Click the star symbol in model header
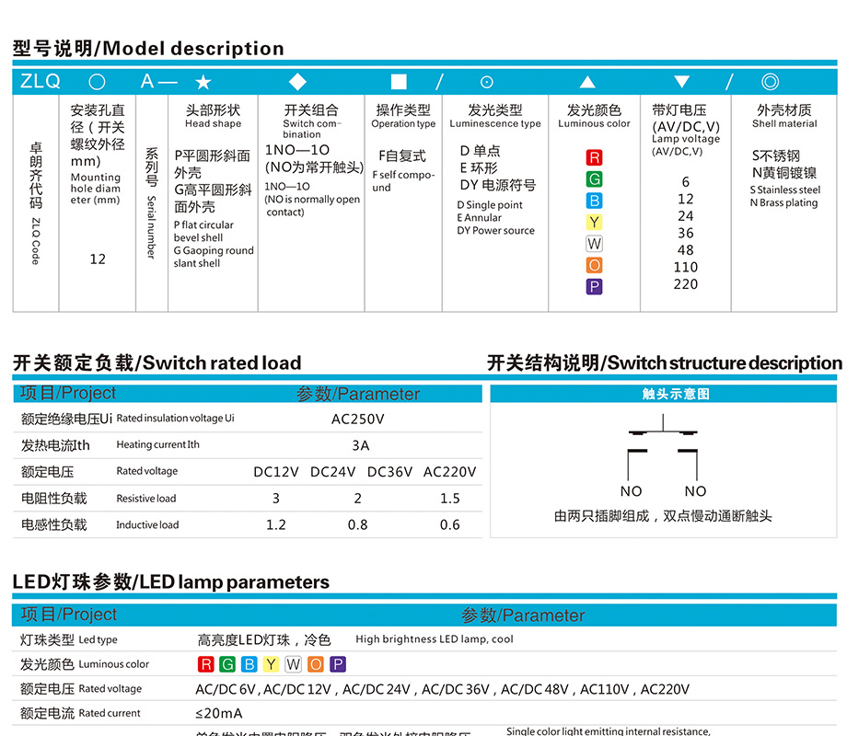This screenshot has height=736, width=847. 203,82
